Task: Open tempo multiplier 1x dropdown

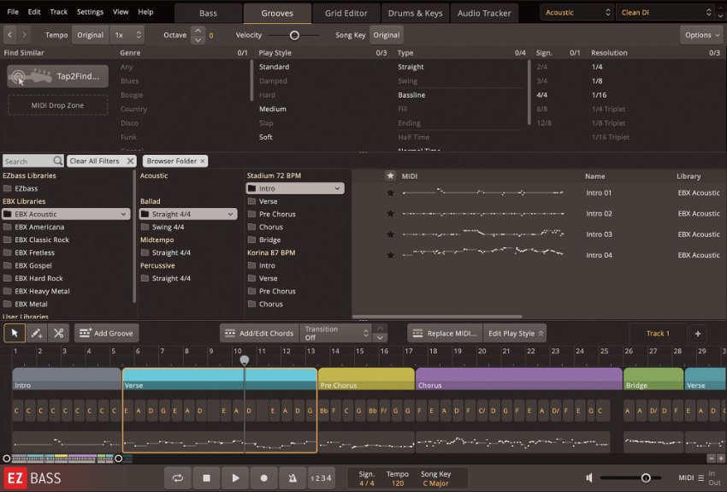Action: coord(127,35)
